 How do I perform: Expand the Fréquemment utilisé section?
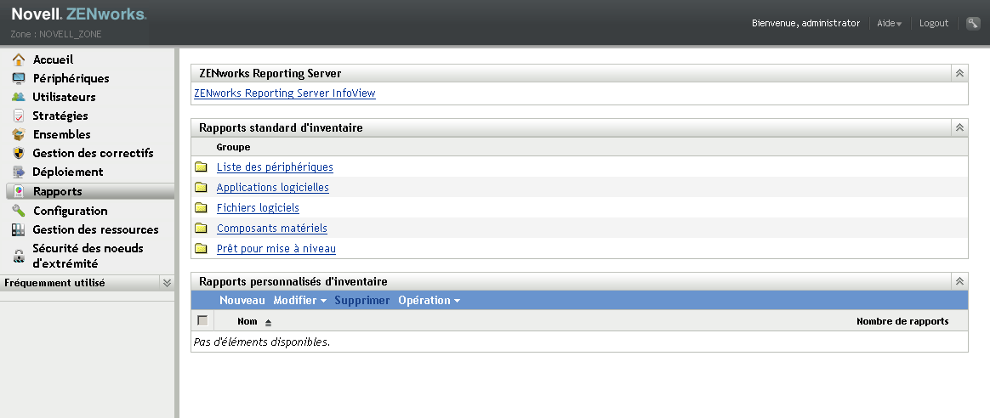167,283
